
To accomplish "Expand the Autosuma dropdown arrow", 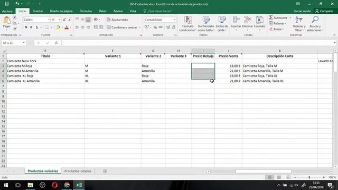I will coord(290,17).
